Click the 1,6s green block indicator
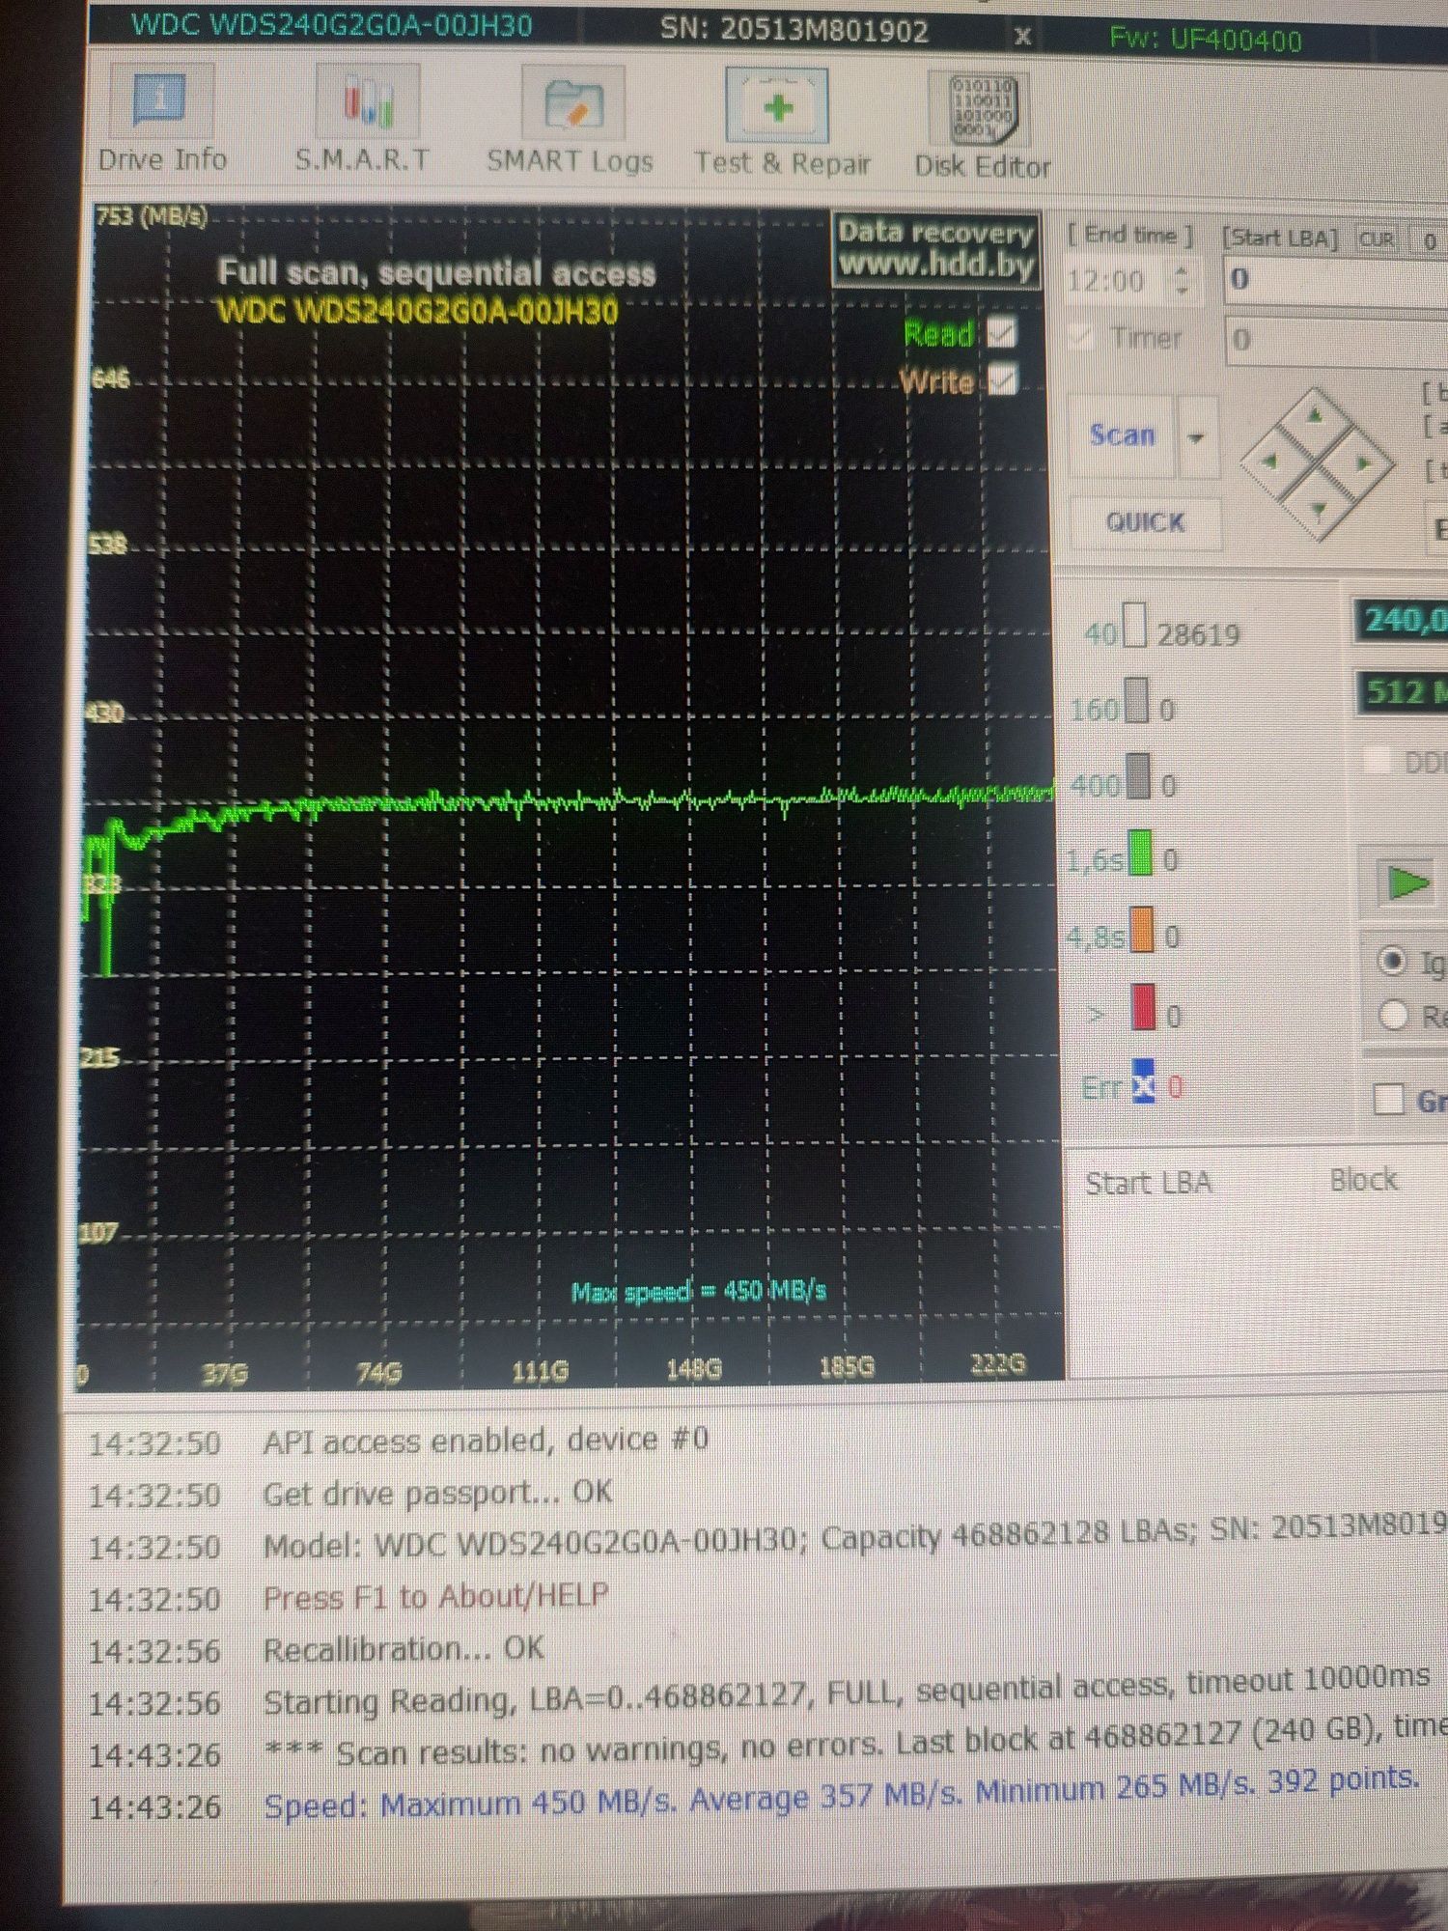 1141,852
